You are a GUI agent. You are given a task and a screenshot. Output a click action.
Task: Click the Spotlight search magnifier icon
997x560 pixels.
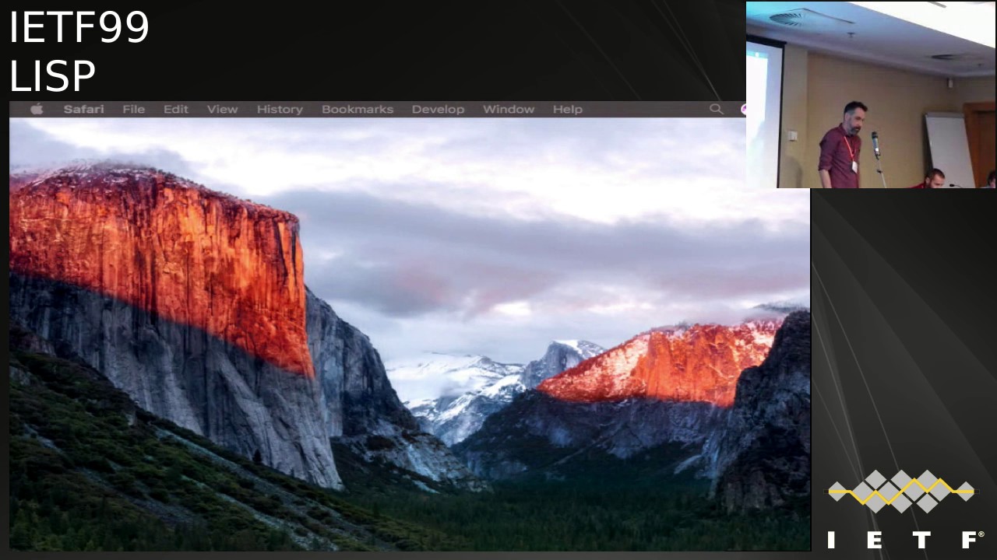716,109
